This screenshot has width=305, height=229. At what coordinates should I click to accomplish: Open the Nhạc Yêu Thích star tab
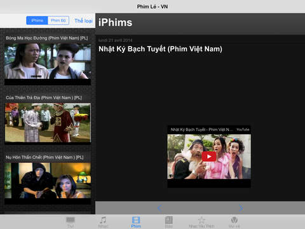coord(201,222)
